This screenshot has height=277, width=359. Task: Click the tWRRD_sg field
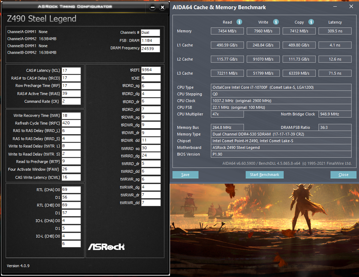pos(151,148)
